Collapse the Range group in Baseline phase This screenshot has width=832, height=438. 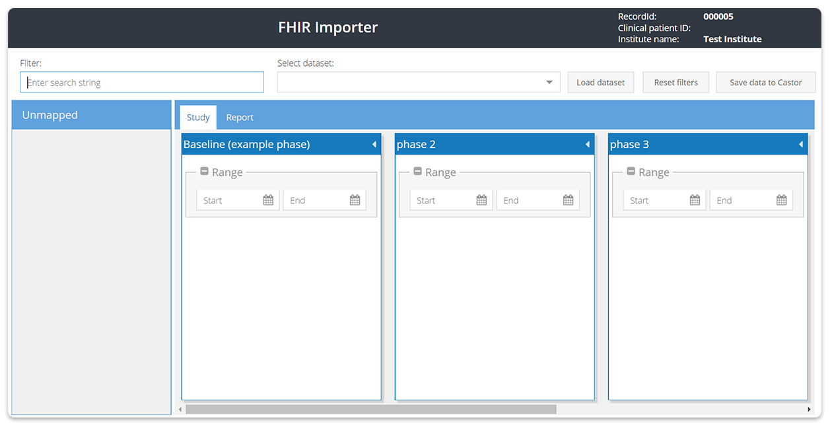point(204,171)
